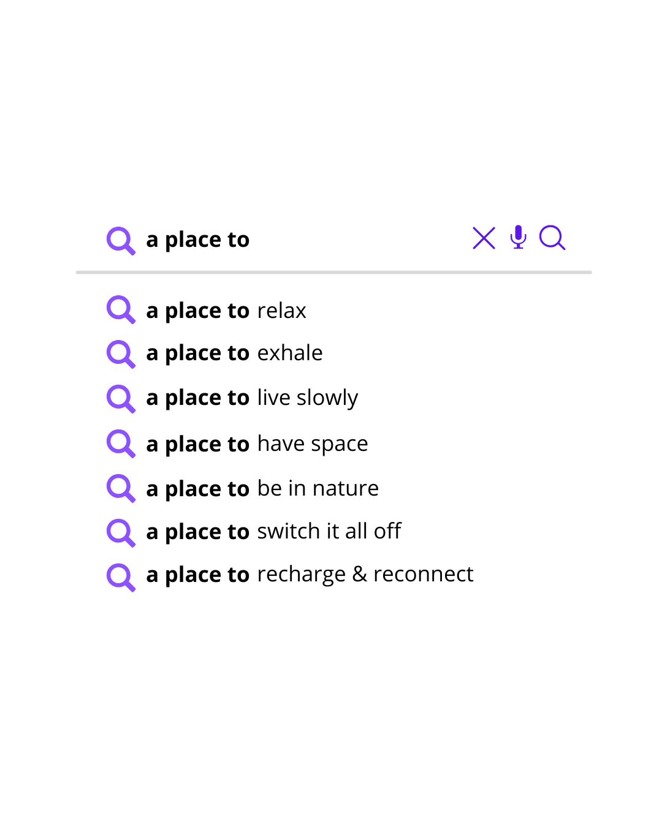Click magnifier icon beside 'be in nature'
Viewport: 662px width, 827px height.
pyautogui.click(x=121, y=488)
